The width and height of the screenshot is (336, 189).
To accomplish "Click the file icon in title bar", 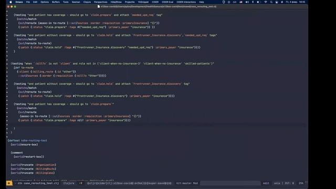I will click(x=99, y=6).
